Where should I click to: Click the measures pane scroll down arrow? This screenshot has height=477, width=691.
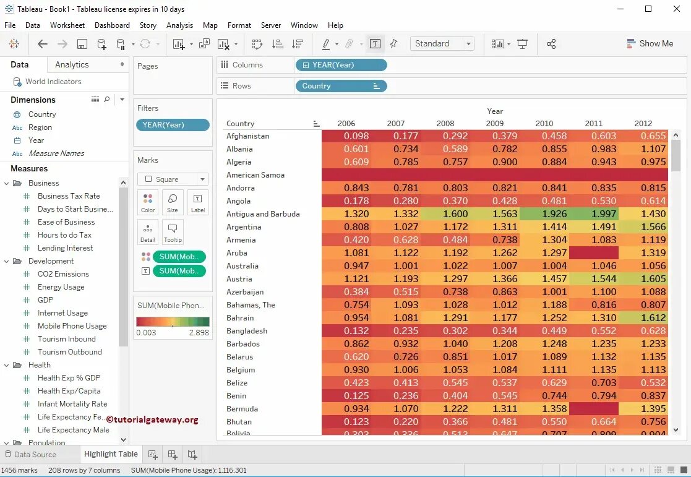(123, 439)
